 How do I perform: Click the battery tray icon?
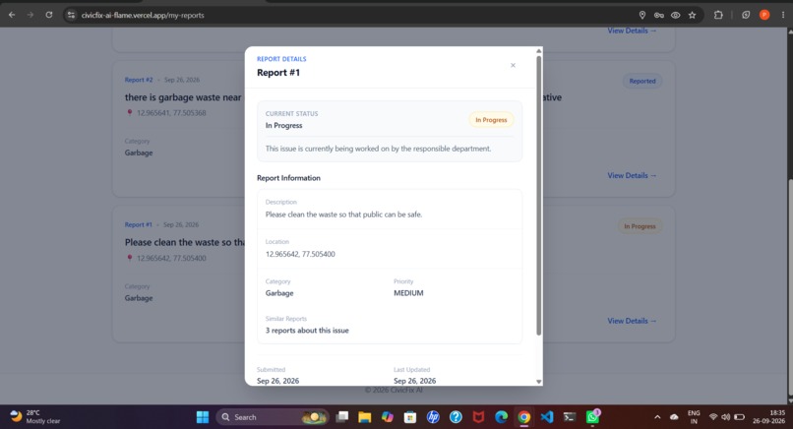coord(740,417)
